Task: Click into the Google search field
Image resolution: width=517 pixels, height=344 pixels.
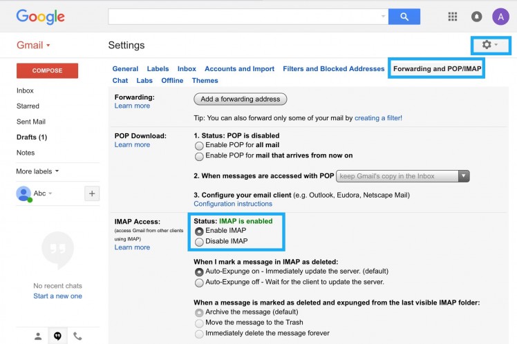Action: tap(245, 17)
